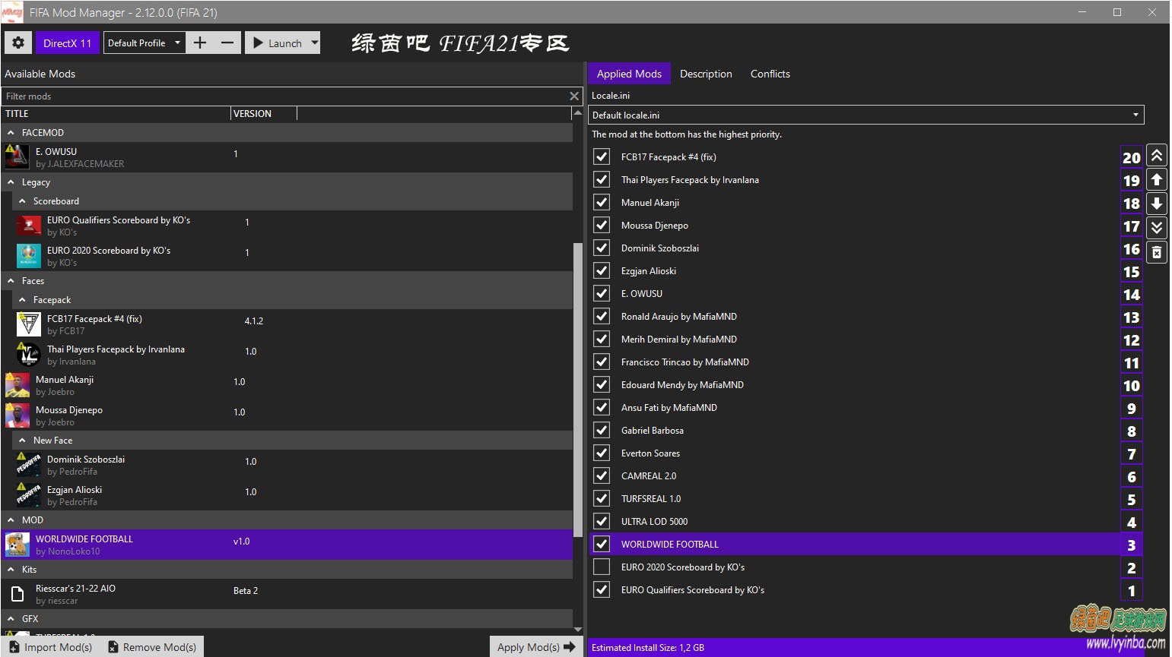Toggle Manuel Akanji applied mod checkbox
Screen dimensions: 1172x657
coord(602,202)
